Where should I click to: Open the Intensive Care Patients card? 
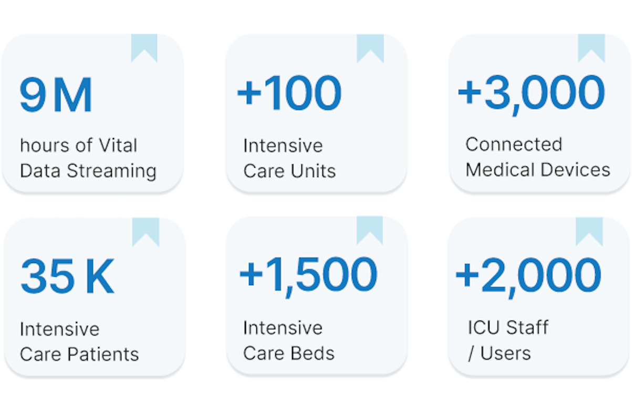pyautogui.click(x=95, y=297)
